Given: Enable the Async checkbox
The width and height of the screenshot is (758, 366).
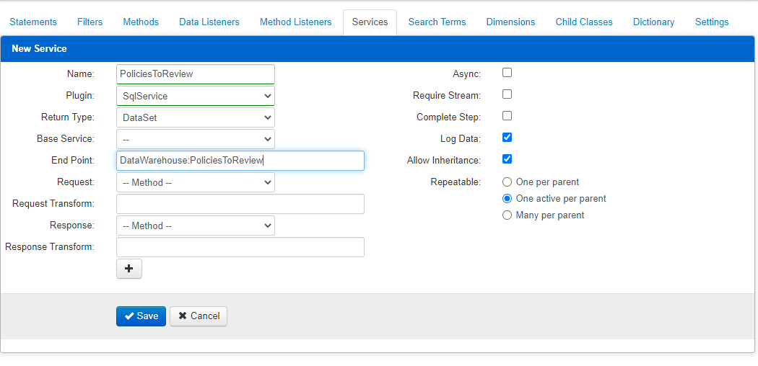Looking at the screenshot, I should (507, 73).
